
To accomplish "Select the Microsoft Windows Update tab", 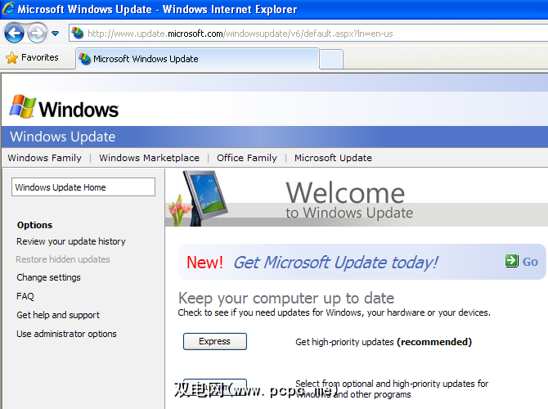I will tap(197, 59).
